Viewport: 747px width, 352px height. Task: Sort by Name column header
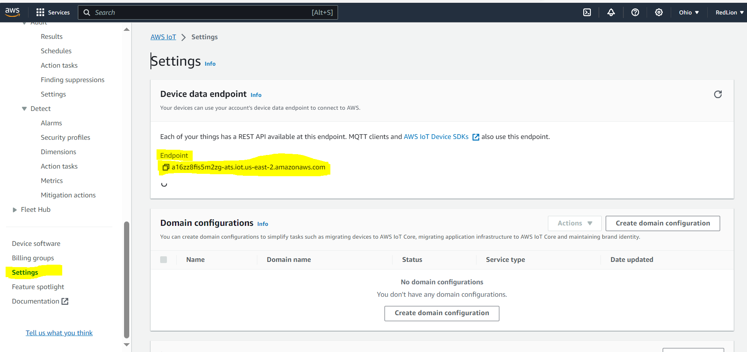[195, 259]
